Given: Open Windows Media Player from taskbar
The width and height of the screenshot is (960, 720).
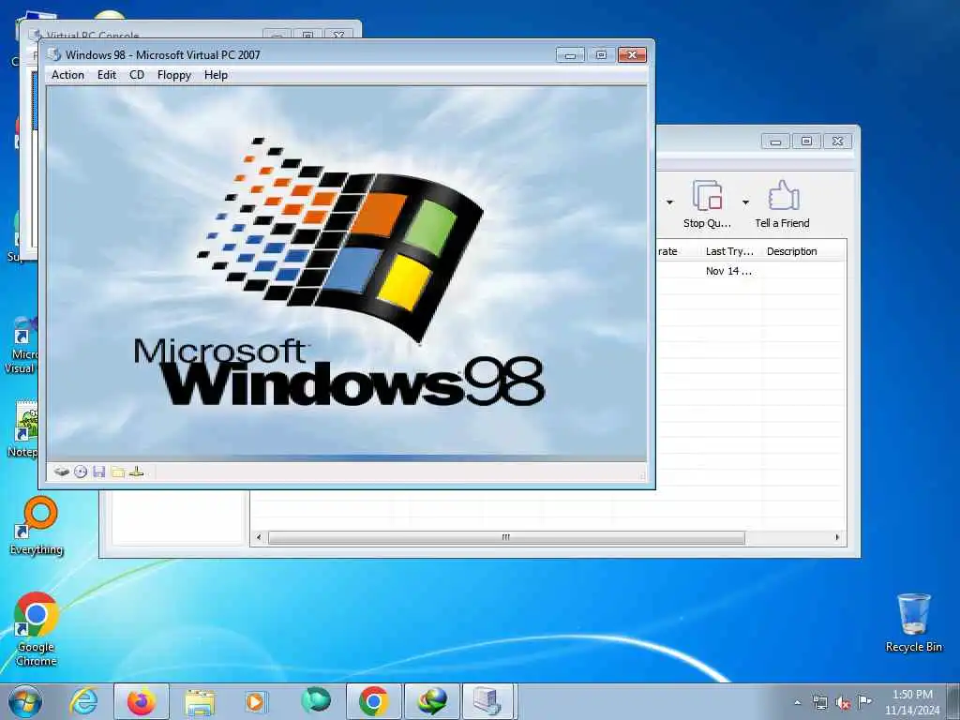Looking at the screenshot, I should pyautogui.click(x=255, y=701).
